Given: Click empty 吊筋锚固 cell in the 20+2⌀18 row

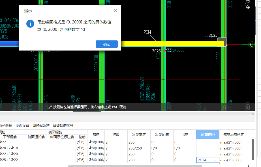Looking at the screenshot, I should (207, 148).
